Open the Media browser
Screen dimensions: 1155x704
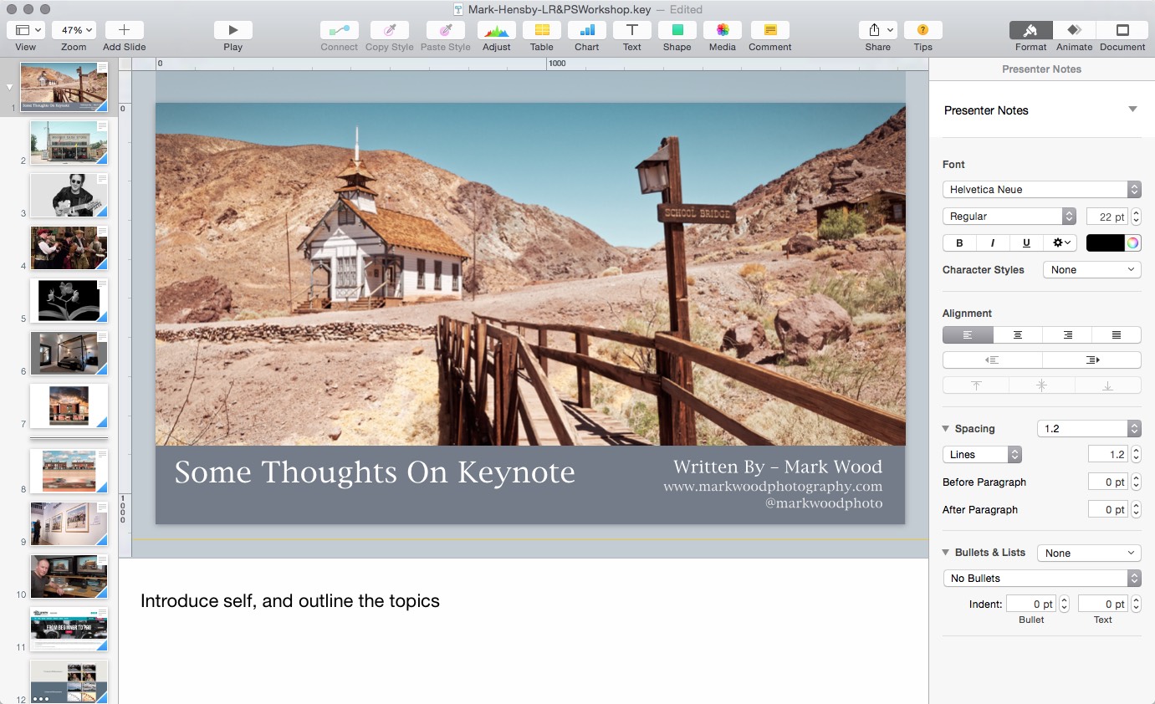(723, 30)
